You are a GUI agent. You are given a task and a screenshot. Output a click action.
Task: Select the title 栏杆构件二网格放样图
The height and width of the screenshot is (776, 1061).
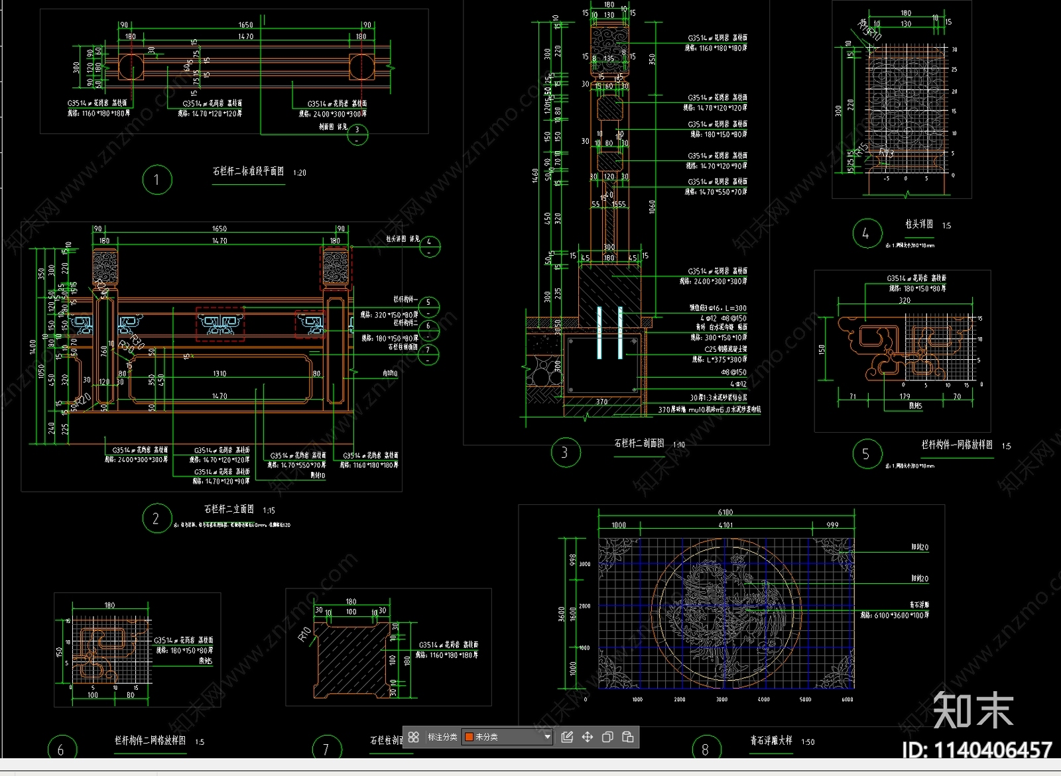tap(151, 740)
